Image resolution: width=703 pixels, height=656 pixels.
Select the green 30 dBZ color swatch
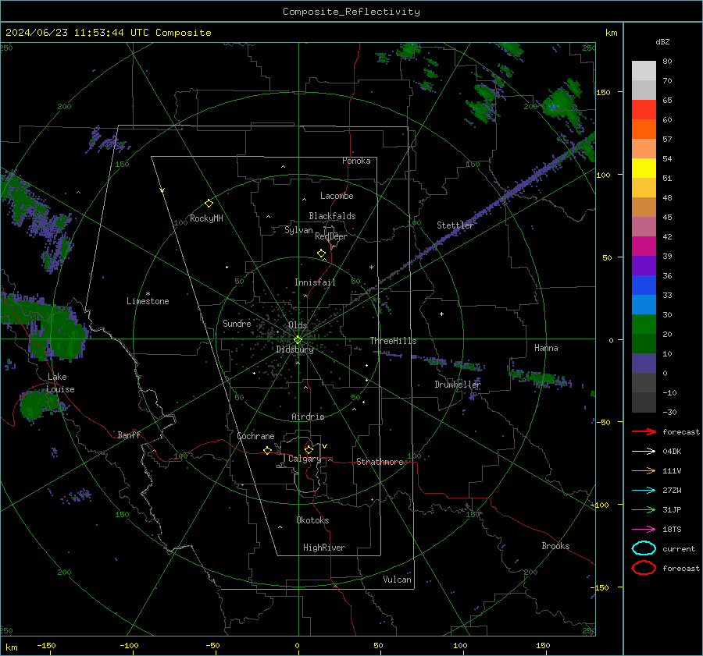(644, 324)
